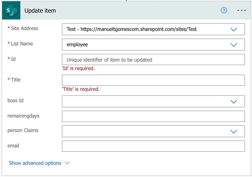Click the email input field

click(153, 146)
